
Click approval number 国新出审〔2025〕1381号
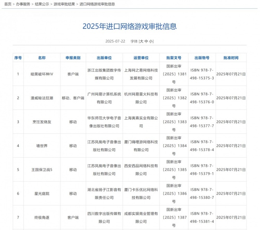pos(174,74)
